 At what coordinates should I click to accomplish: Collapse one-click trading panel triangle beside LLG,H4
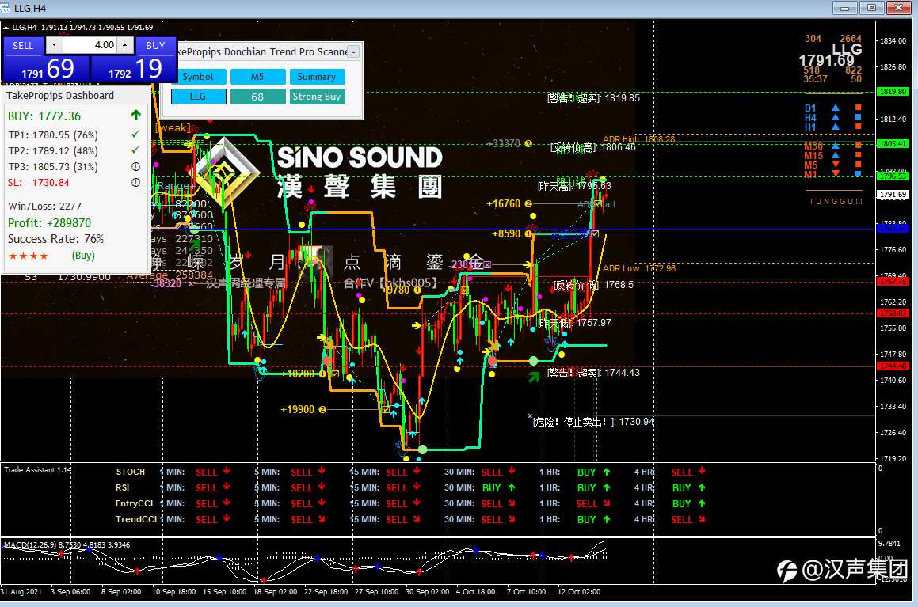tap(6, 28)
